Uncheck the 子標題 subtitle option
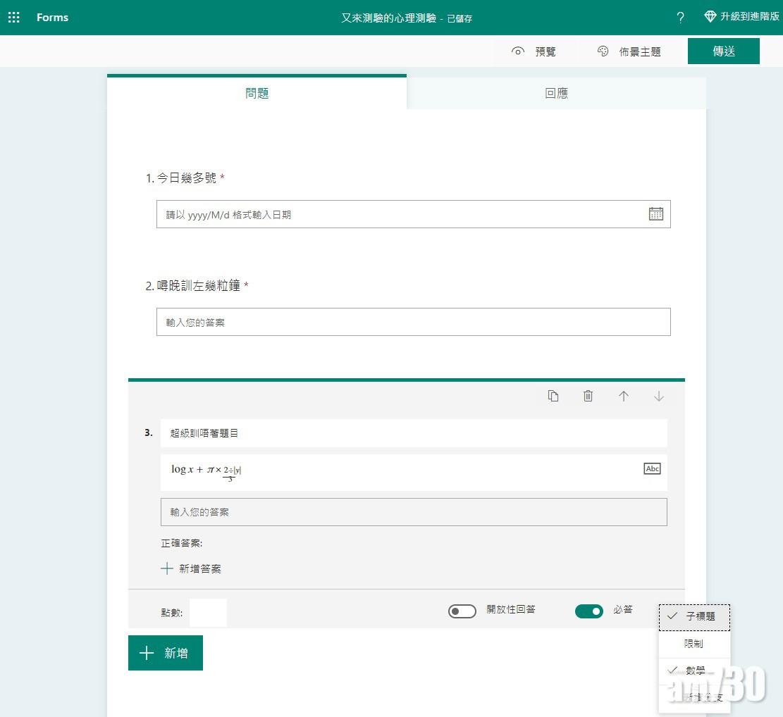The width and height of the screenshot is (783, 717). click(x=694, y=617)
